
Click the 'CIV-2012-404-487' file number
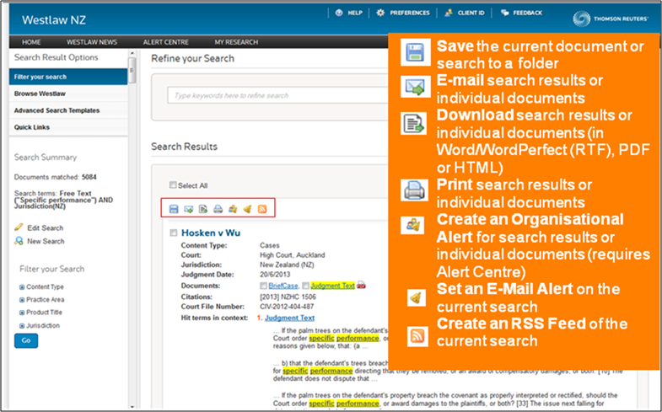pyautogui.click(x=287, y=307)
